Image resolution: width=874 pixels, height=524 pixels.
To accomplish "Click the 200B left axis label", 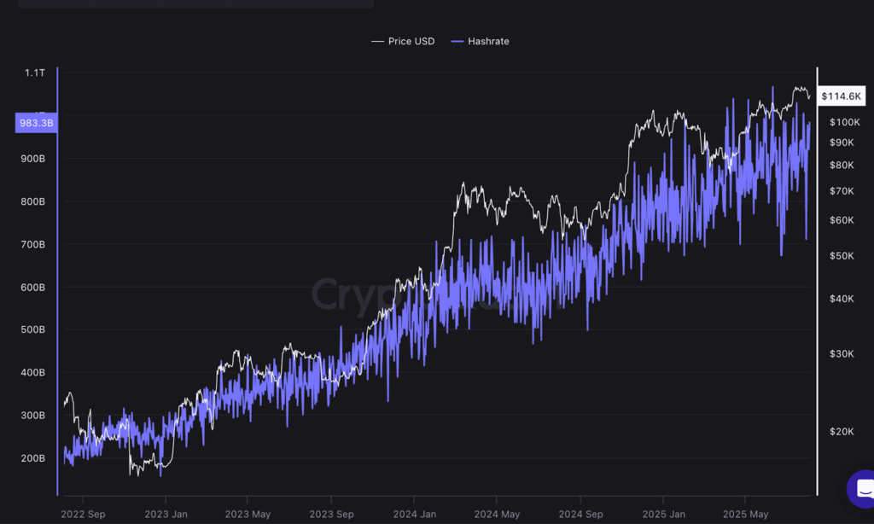I will (33, 458).
